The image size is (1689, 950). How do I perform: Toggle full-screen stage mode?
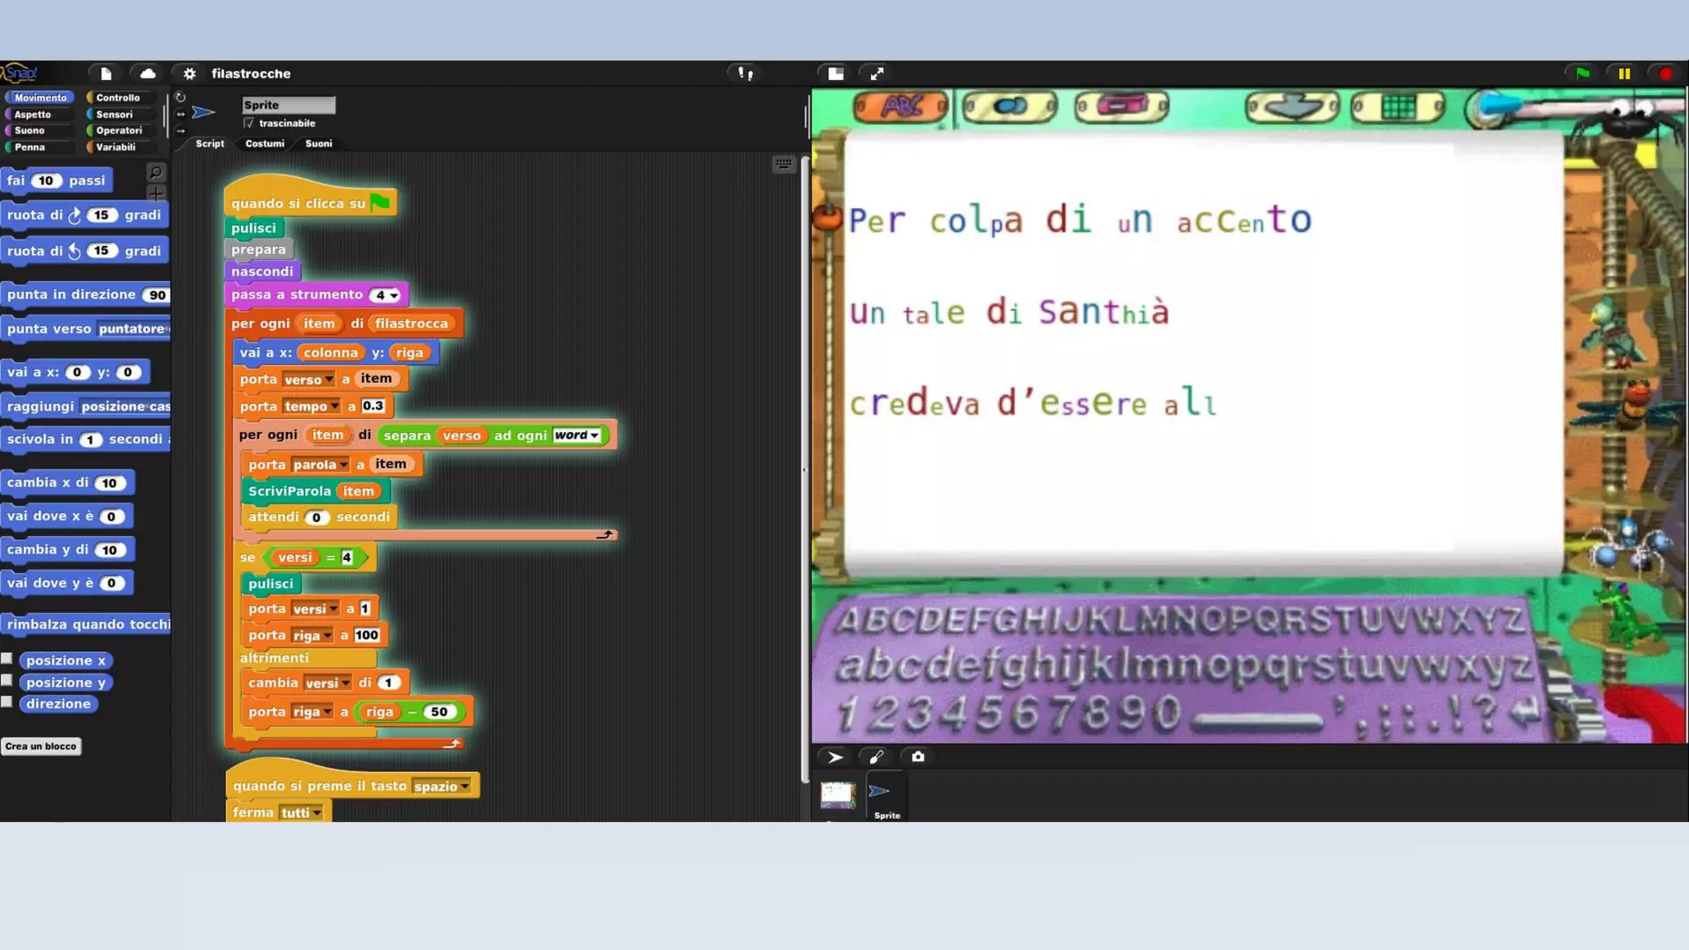click(x=877, y=73)
